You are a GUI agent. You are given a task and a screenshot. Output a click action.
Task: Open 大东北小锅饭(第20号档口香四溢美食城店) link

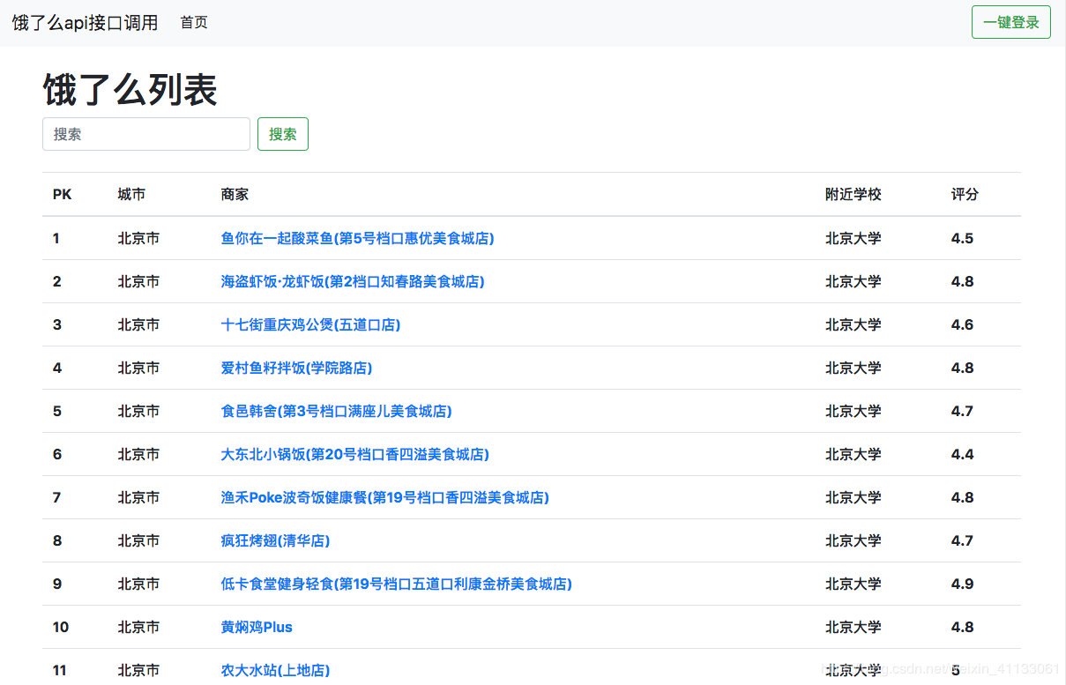(354, 454)
